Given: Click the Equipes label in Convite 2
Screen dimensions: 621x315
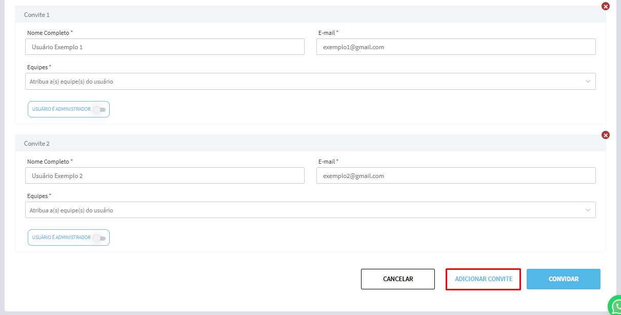Looking at the screenshot, I should click(37, 196).
